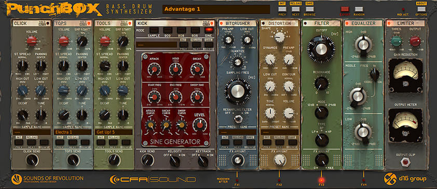The image size is (437, 189).
Task: Open the Options menu button
Action: [421, 9]
